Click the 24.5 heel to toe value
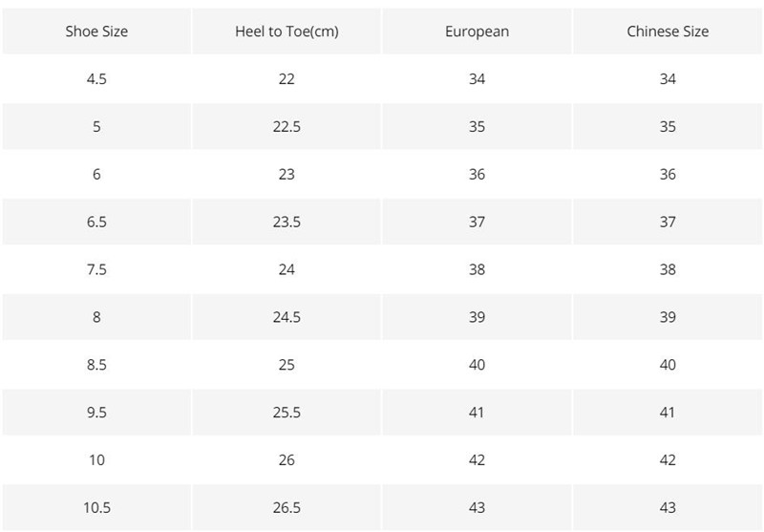This screenshot has width=764, height=532. coord(286,317)
